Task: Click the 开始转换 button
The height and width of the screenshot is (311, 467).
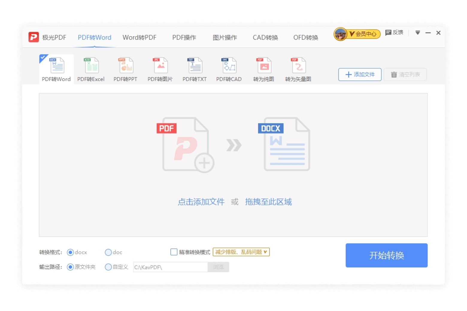Action: (x=386, y=255)
